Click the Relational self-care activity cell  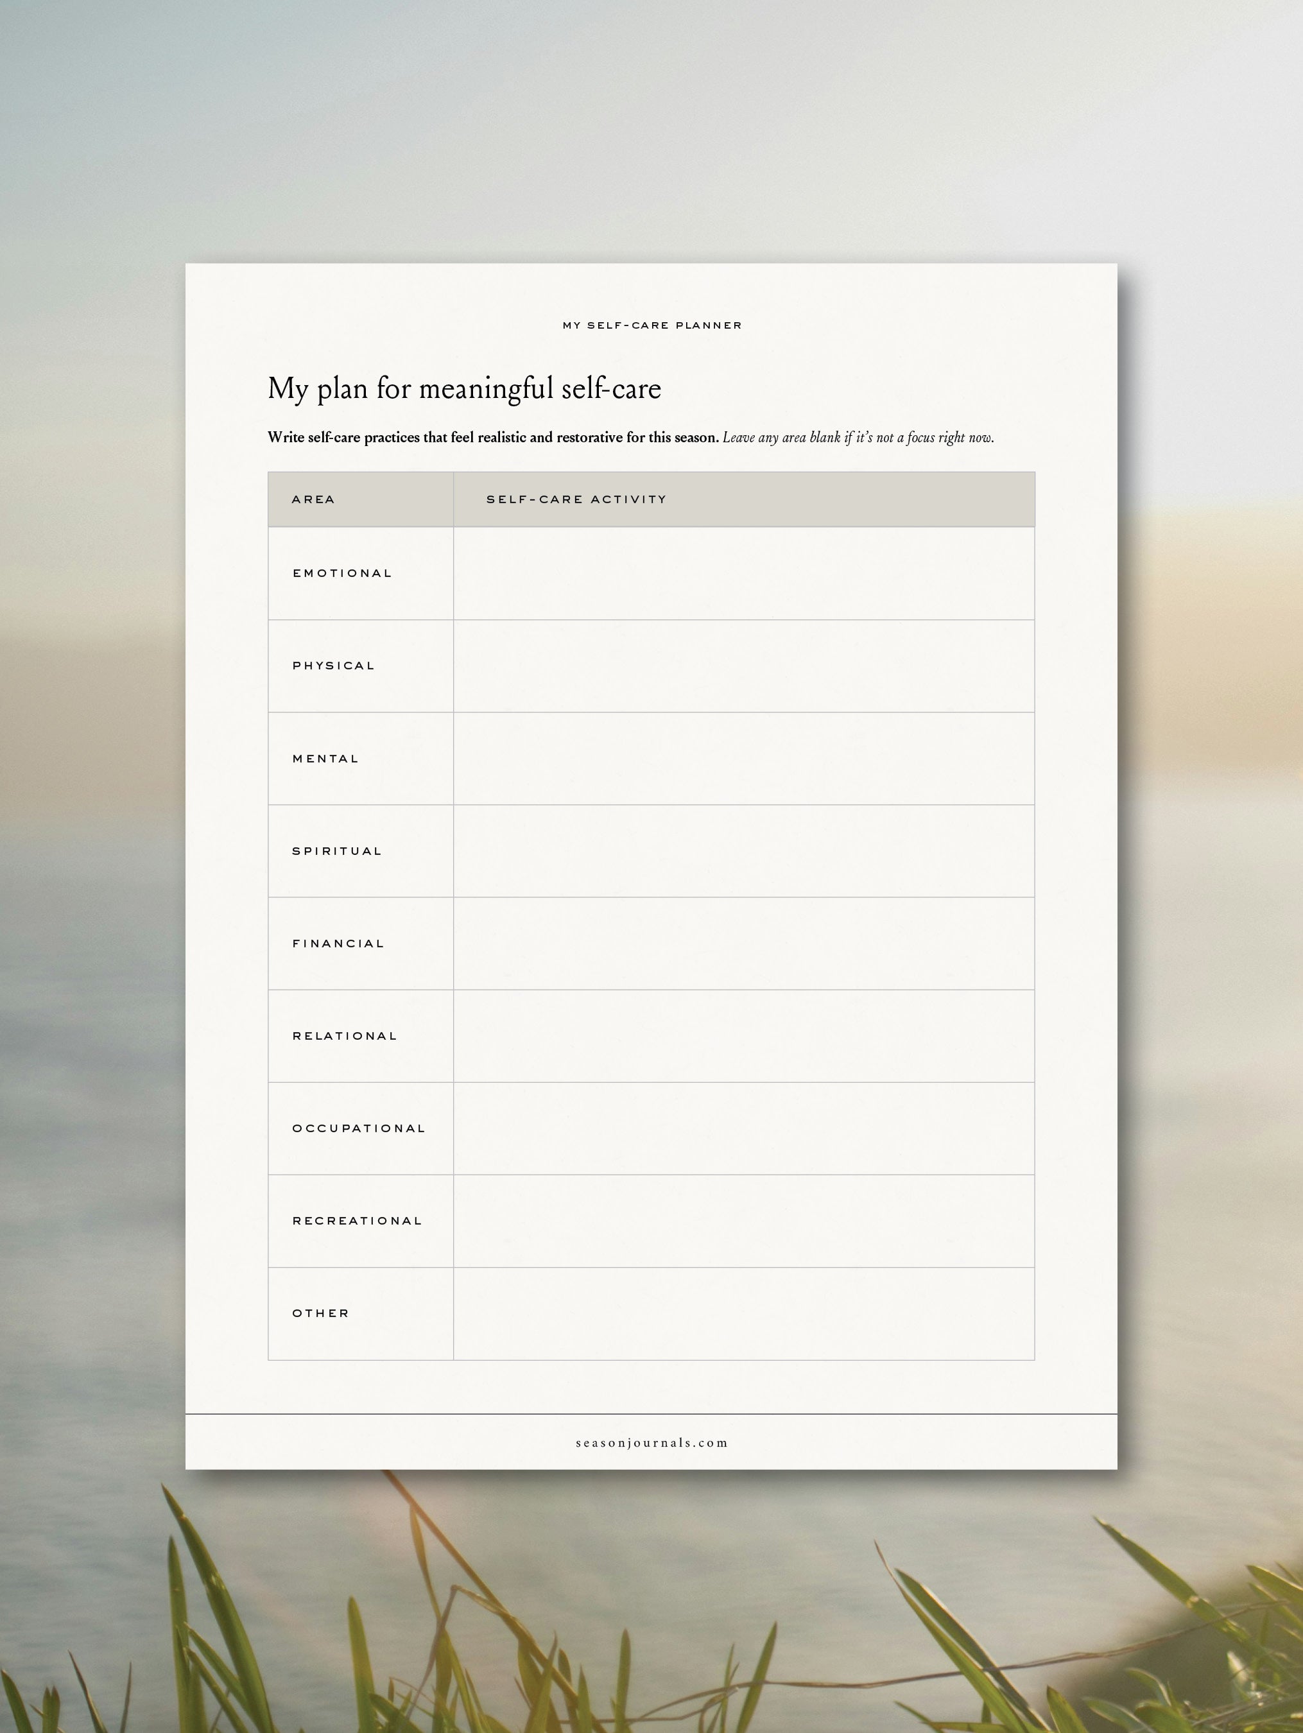click(743, 1035)
